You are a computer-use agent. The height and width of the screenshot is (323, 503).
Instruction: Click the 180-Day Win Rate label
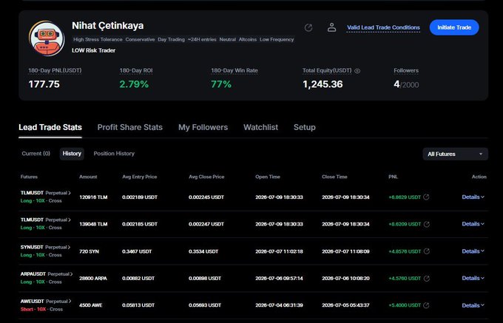click(234, 70)
